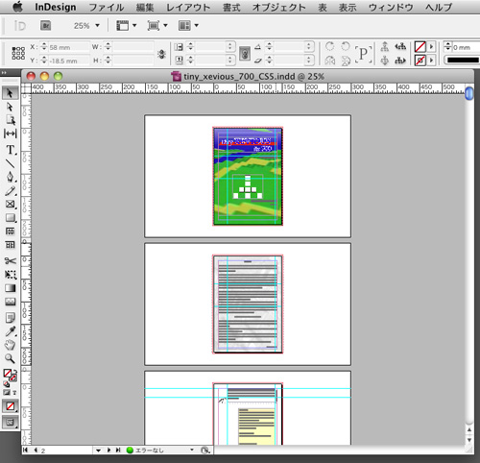Select the Rectangle tool

[x=10, y=218]
